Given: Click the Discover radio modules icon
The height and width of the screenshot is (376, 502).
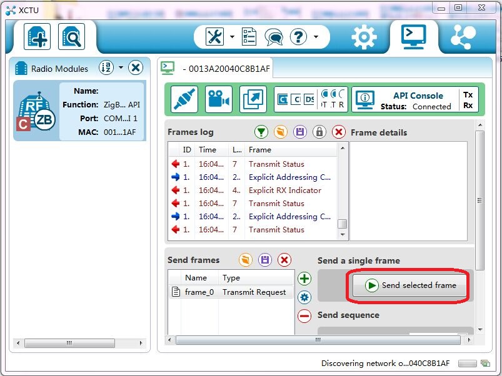Looking at the screenshot, I should coord(72,37).
